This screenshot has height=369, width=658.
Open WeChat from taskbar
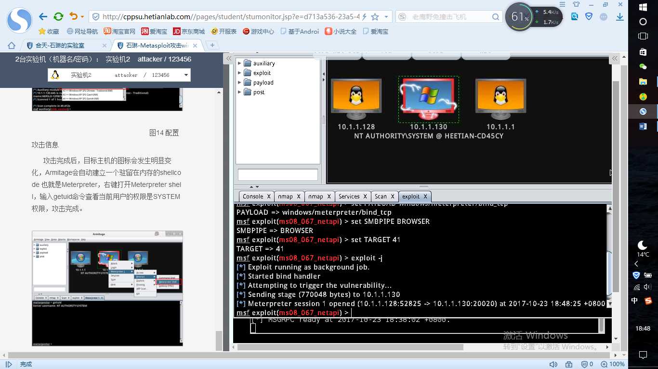pos(643,66)
